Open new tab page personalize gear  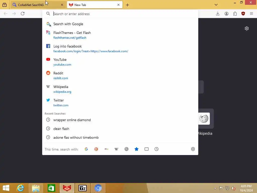point(247,28)
